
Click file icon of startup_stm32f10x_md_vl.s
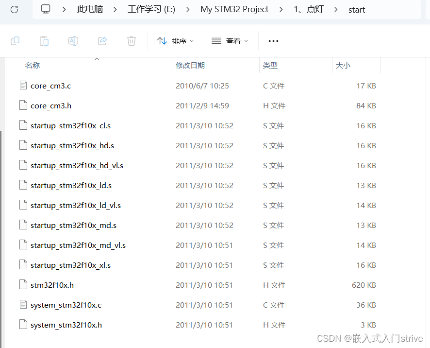point(23,245)
